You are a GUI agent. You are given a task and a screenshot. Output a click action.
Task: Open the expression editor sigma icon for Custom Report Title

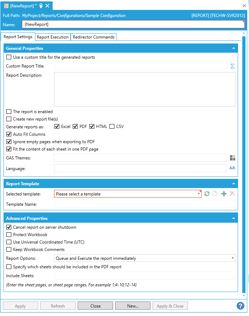pos(232,66)
